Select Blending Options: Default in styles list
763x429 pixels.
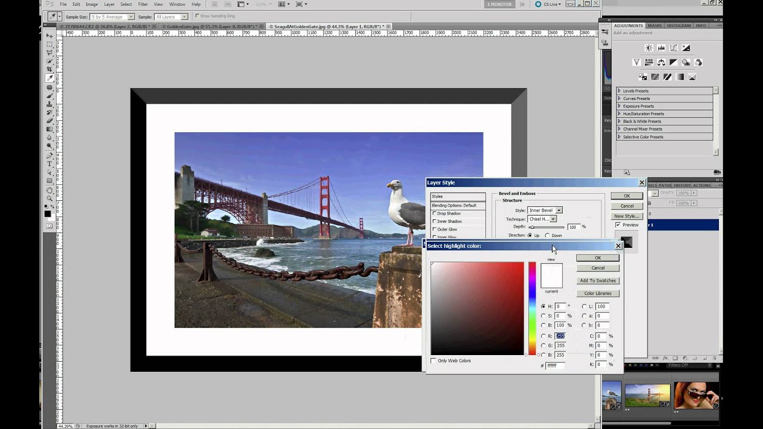pyautogui.click(x=458, y=205)
